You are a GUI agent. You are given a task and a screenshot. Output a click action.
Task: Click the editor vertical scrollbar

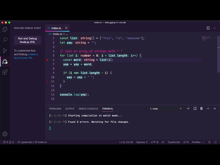[219, 54]
